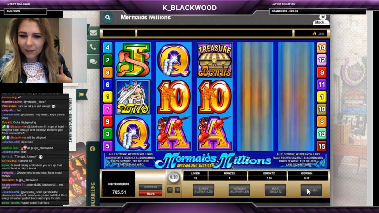379x213 pixels.
Task: Collapse the side panel arrow
Action: pyautogui.click(x=92, y=149)
